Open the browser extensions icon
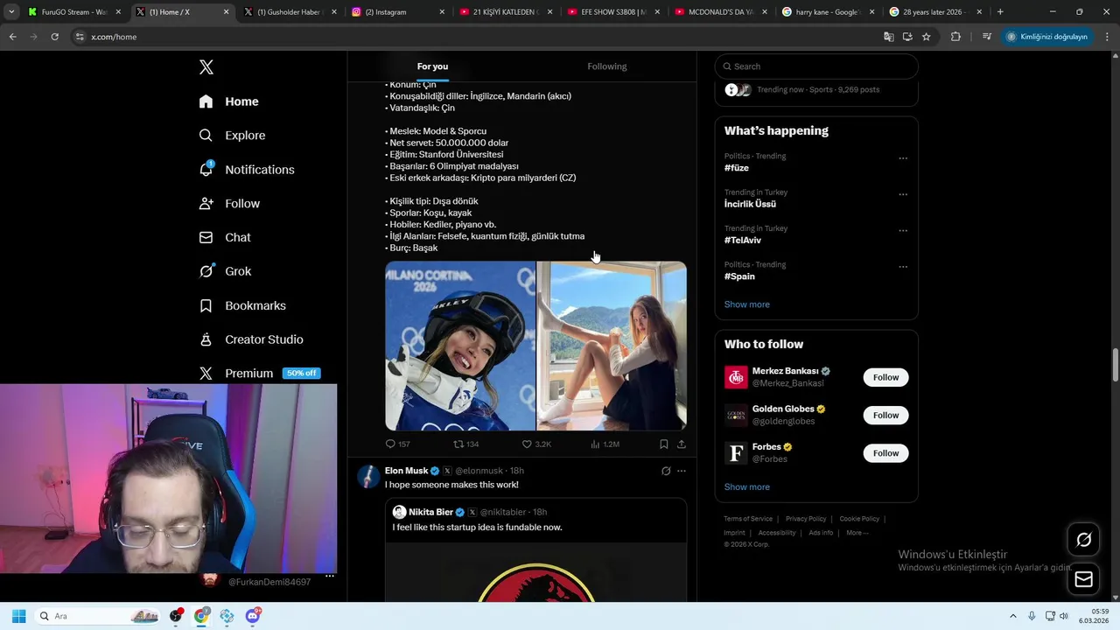This screenshot has height=630, width=1120. (955, 37)
